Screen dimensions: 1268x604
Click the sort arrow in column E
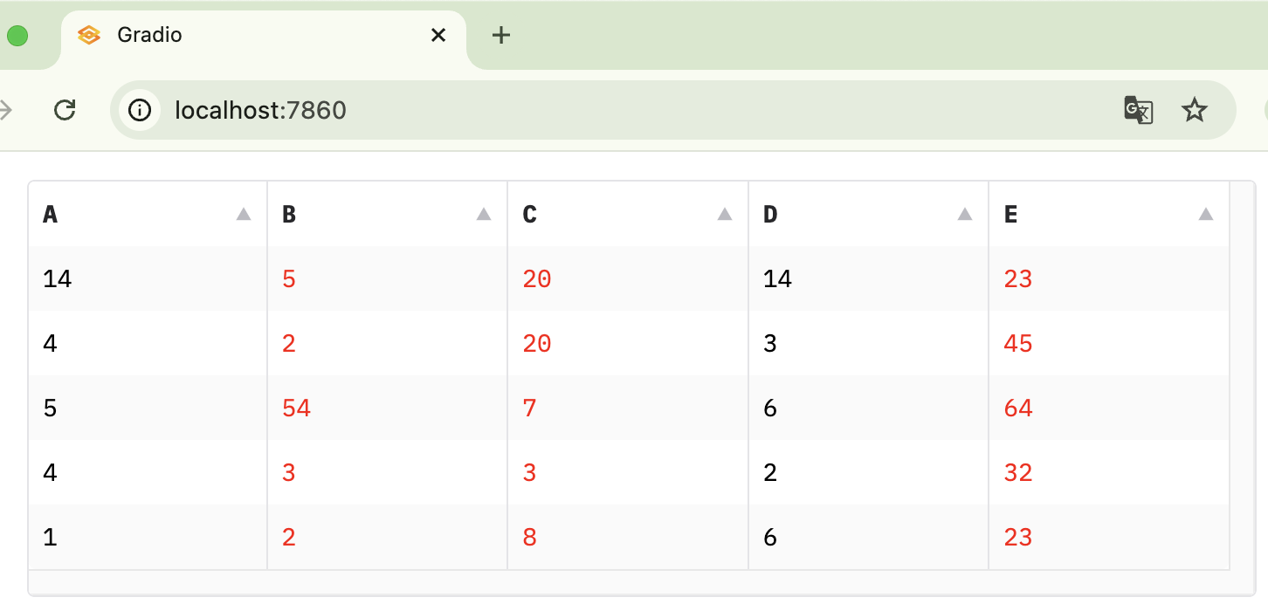[x=1206, y=214]
